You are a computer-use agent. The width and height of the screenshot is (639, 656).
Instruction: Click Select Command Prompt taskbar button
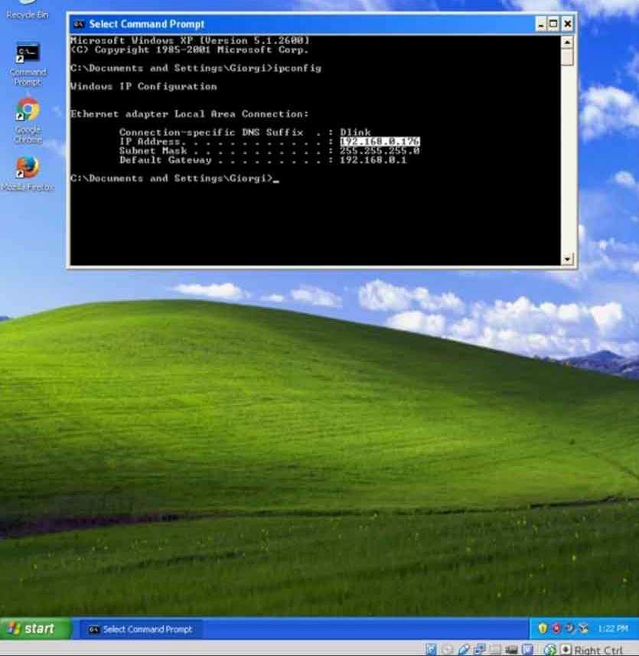click(x=140, y=629)
